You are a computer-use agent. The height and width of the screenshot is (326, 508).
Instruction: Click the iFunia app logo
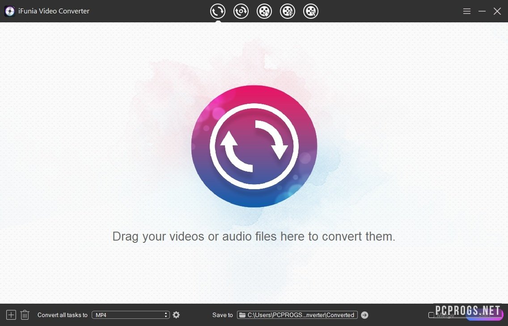click(x=10, y=11)
